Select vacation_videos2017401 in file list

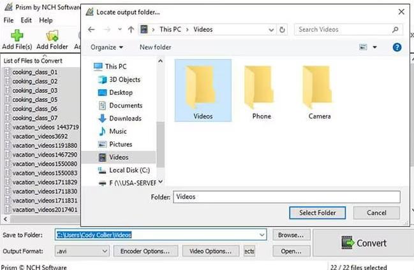(45, 210)
